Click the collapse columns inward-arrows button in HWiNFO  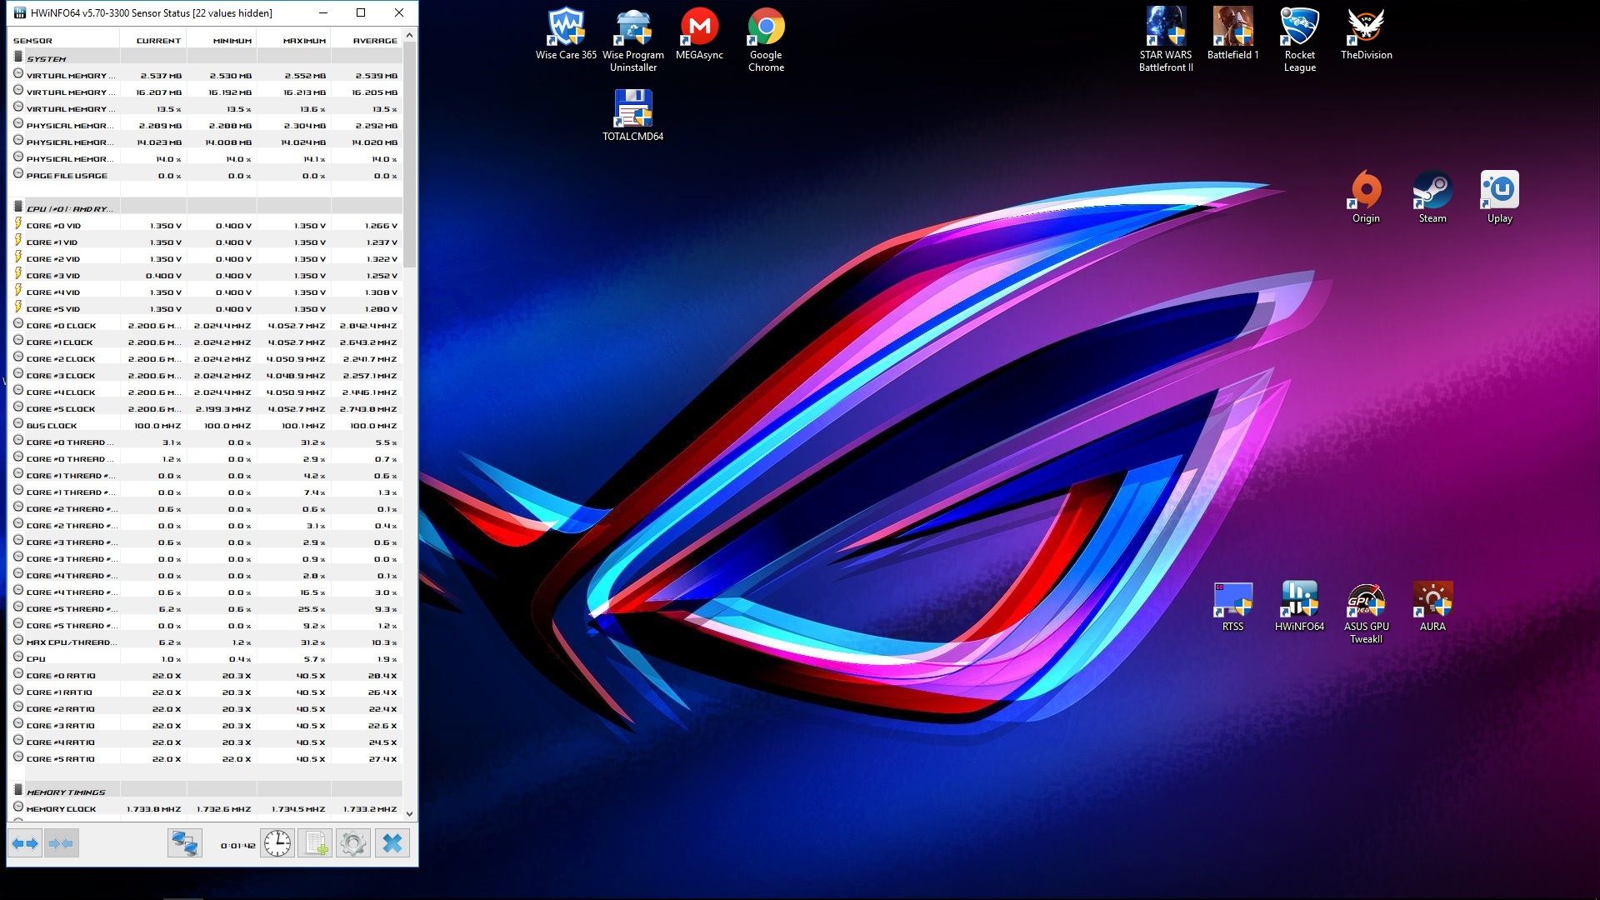click(61, 844)
